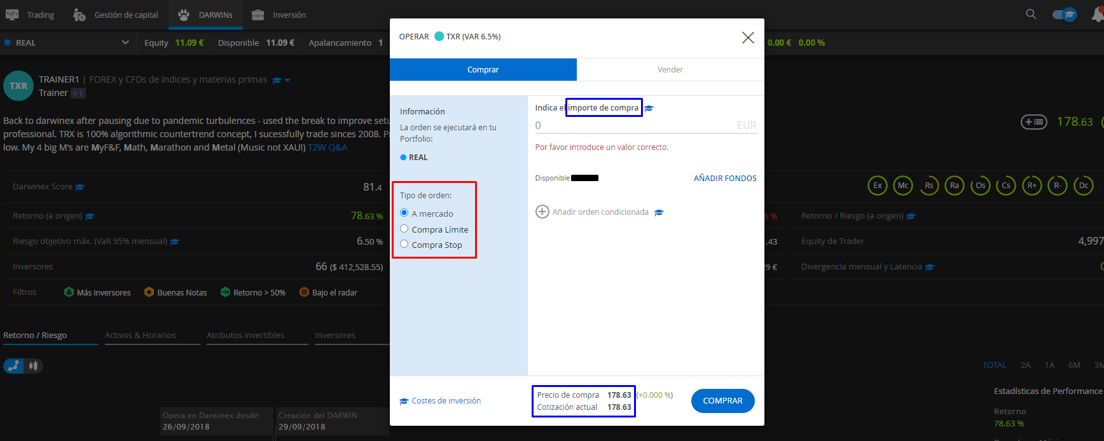
Task: Select TOTAL time range
Action: [x=995, y=365]
